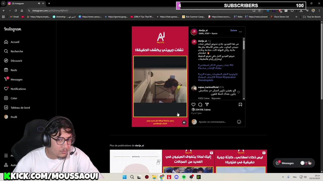Share the post with paper plane icon

[x=207, y=105]
